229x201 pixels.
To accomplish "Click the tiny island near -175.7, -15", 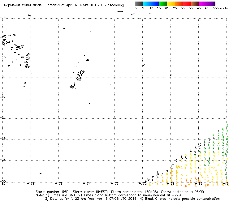I will tap(64, 28).
